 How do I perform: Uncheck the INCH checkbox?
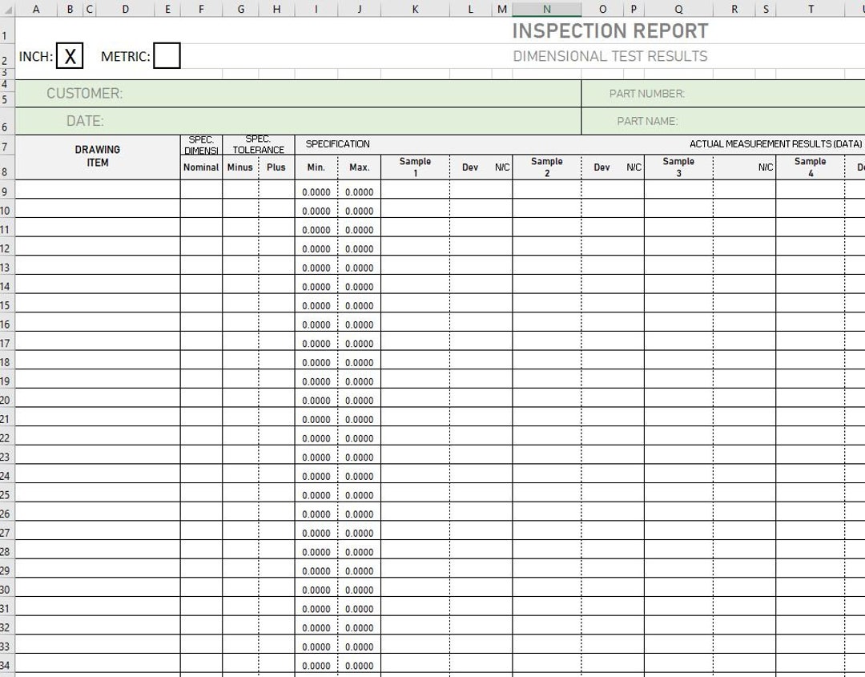[x=70, y=55]
